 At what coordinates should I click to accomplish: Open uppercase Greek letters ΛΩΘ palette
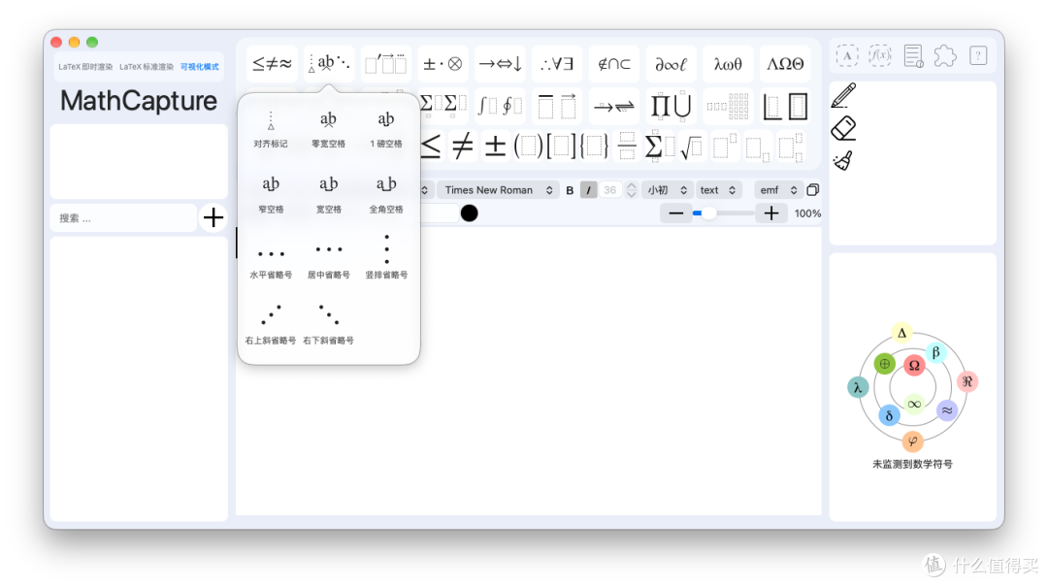(785, 64)
